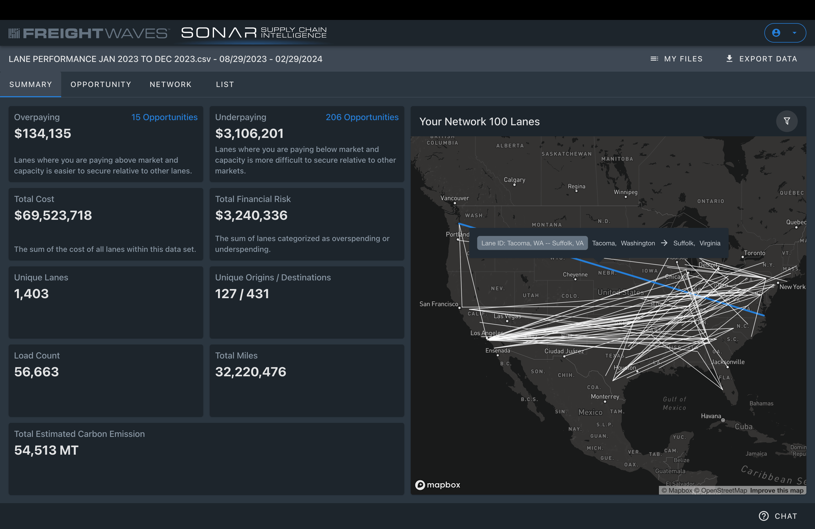Open the account dropdown arrow
This screenshot has width=815, height=529.
point(795,33)
